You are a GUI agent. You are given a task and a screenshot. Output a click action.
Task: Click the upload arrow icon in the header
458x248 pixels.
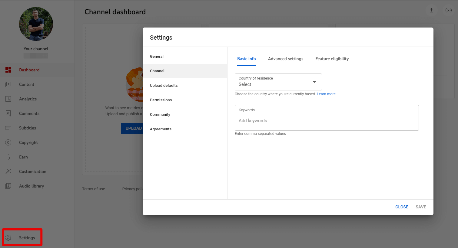tap(431, 10)
